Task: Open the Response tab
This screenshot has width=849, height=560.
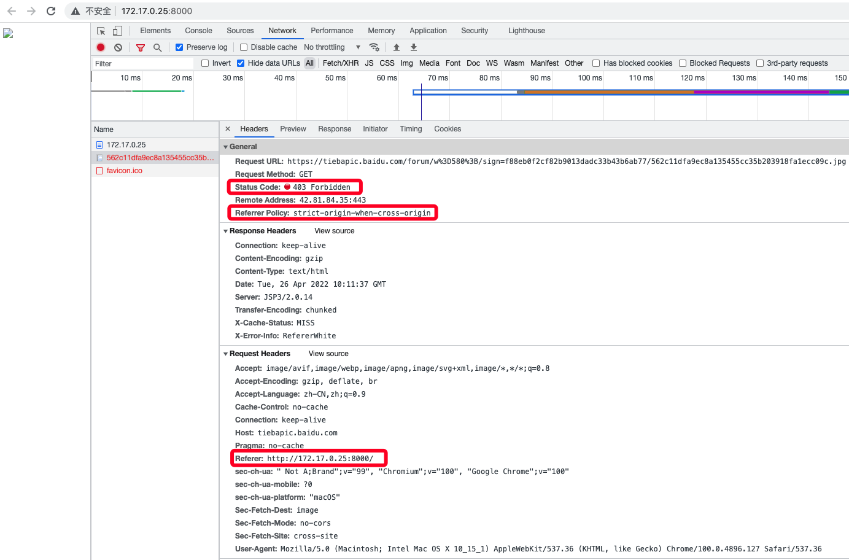Action: (x=335, y=129)
